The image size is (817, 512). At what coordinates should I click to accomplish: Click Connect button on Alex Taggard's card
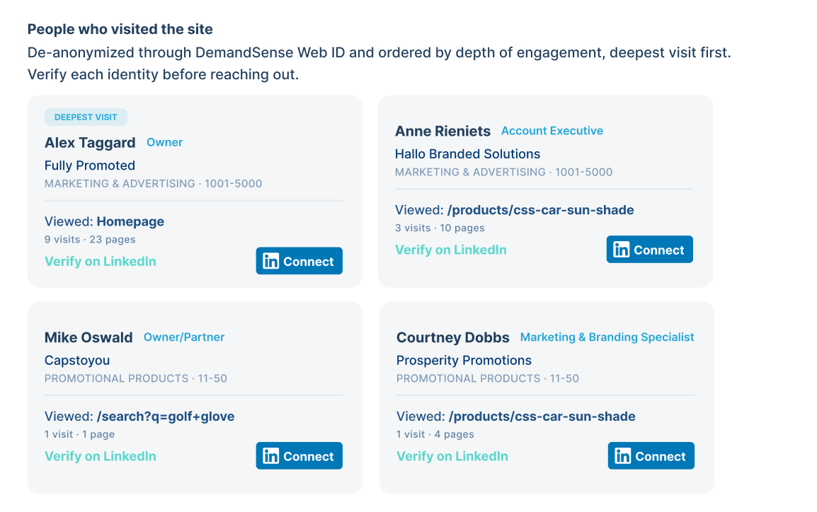299,261
